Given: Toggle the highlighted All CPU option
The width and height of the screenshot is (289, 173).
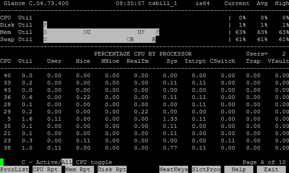Looking at the screenshot, I should [67, 162].
